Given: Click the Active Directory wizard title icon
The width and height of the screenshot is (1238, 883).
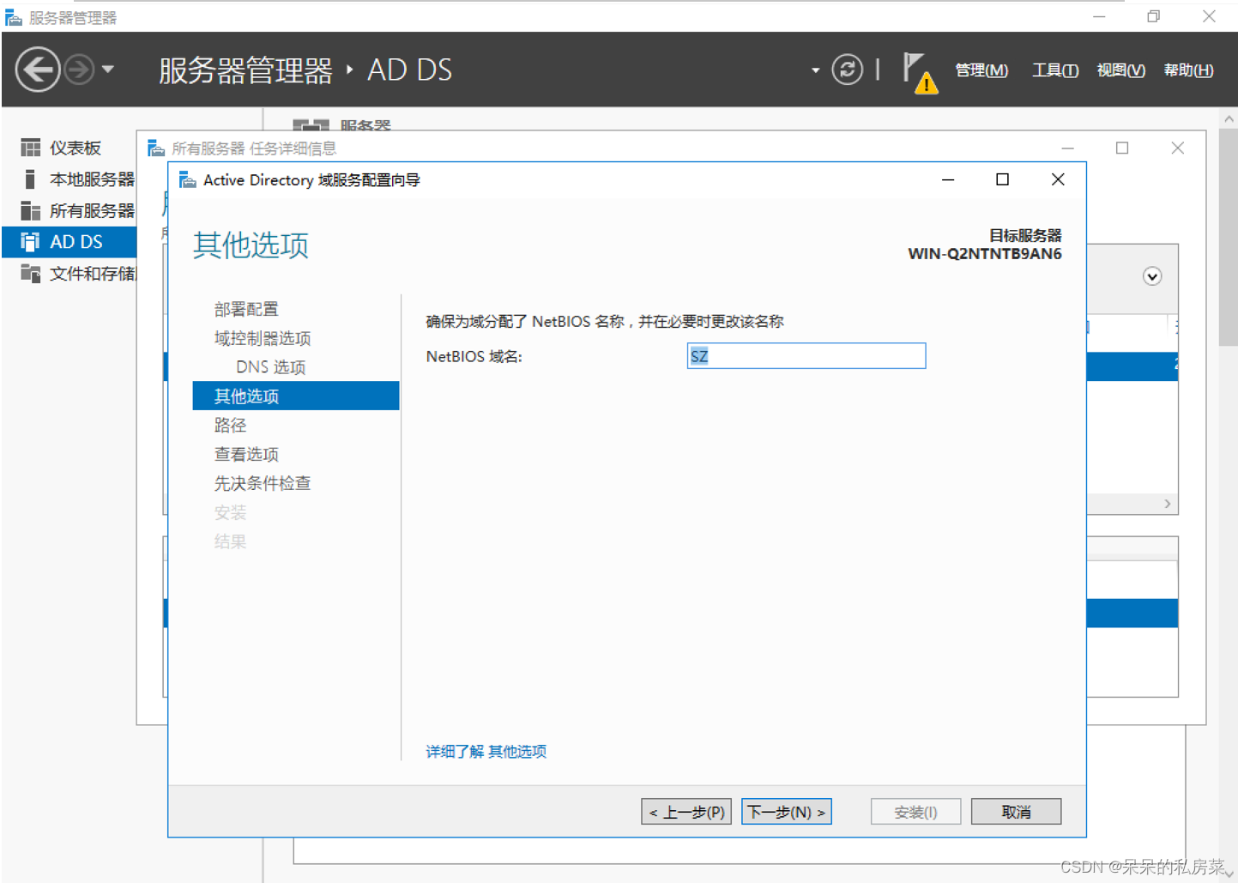Looking at the screenshot, I should point(188,179).
